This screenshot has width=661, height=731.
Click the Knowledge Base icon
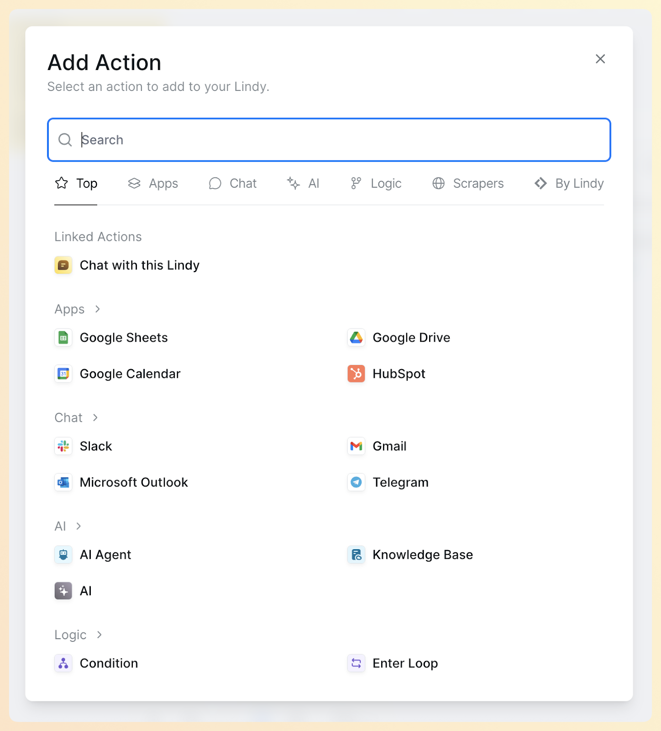pos(356,555)
